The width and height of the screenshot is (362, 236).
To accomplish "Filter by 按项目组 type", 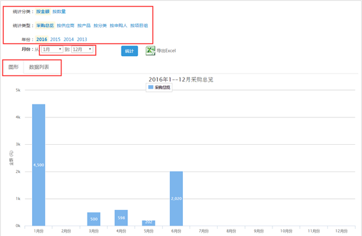I will [139, 25].
